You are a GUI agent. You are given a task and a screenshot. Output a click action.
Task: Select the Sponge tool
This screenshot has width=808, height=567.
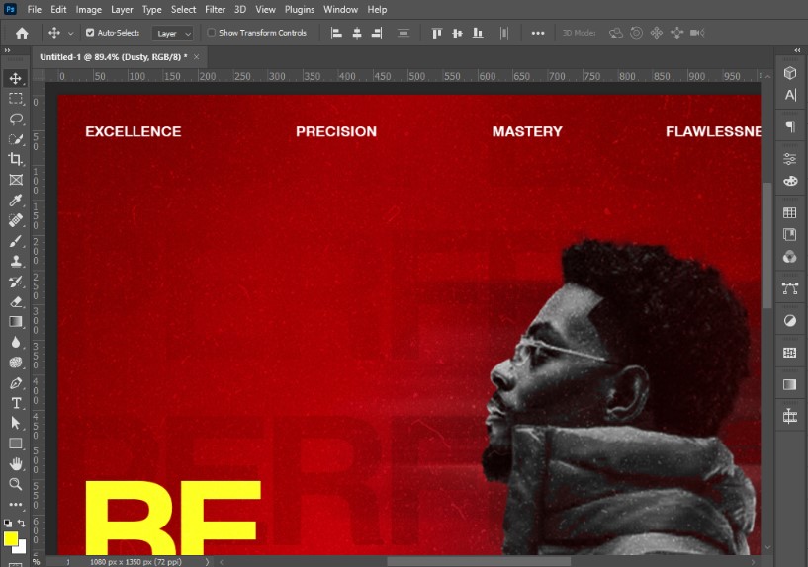click(x=16, y=363)
